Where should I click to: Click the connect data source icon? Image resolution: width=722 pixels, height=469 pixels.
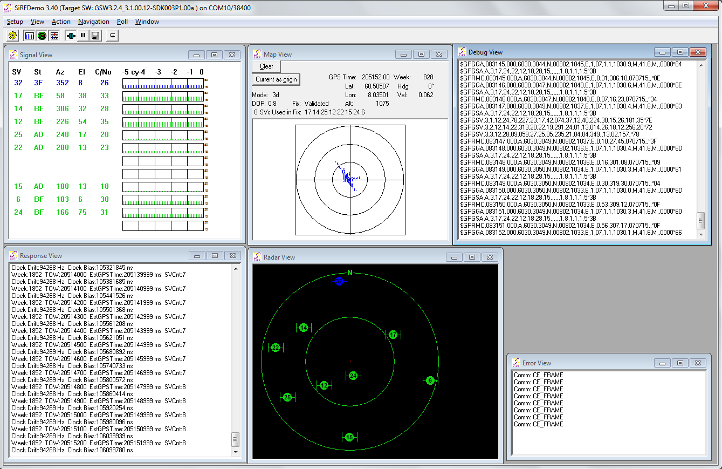[x=71, y=36]
